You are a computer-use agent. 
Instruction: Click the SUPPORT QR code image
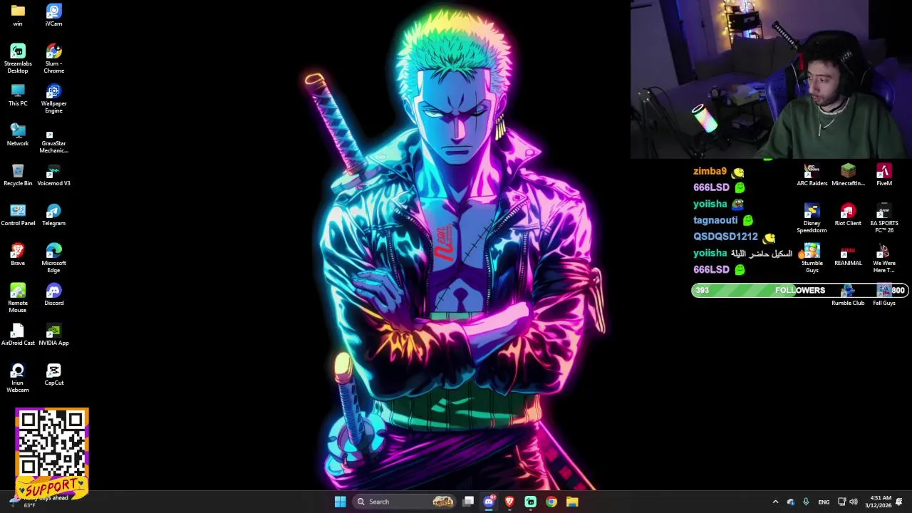(x=52, y=453)
